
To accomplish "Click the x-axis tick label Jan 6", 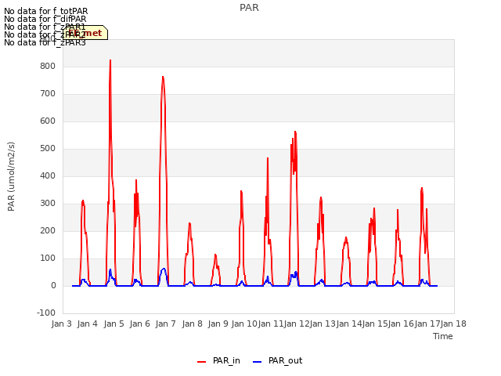I will click(140, 324).
